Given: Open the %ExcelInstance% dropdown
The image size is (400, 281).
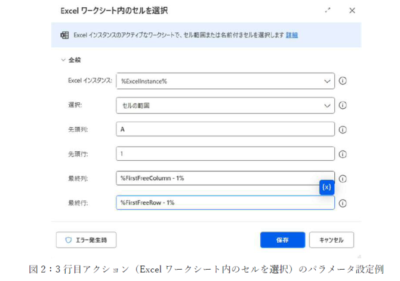Looking at the screenshot, I should point(225,81).
